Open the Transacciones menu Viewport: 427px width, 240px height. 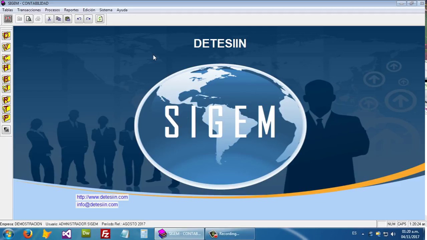[x=29, y=10]
